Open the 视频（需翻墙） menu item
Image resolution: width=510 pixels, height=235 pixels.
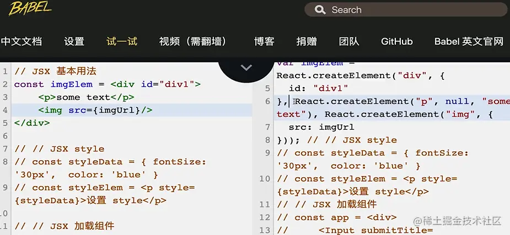(192, 41)
